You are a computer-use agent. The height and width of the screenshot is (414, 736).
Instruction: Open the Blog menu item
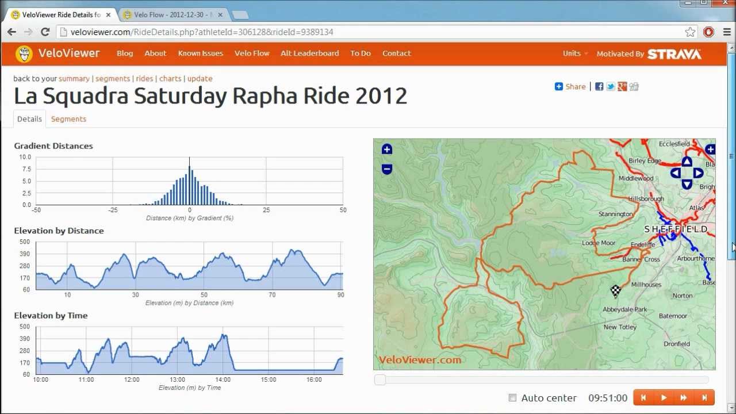125,53
